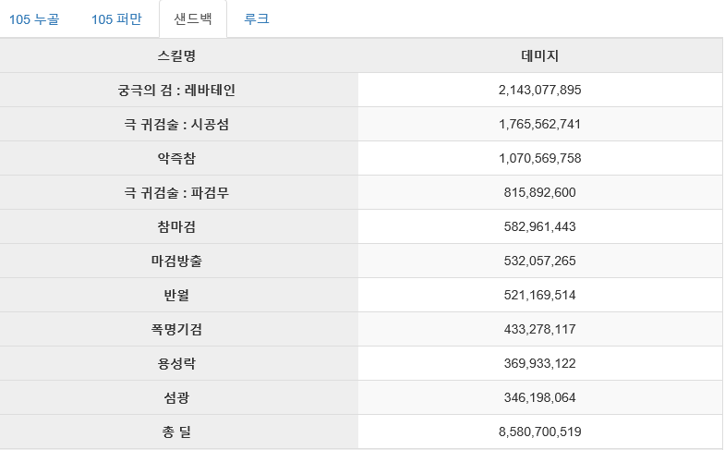The width and height of the screenshot is (725, 450).
Task: Click the 극 귀검술 : 시공섬 skill name
Action: point(176,124)
